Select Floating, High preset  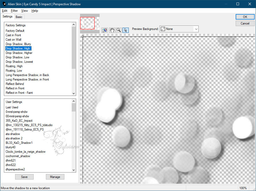point(14,66)
